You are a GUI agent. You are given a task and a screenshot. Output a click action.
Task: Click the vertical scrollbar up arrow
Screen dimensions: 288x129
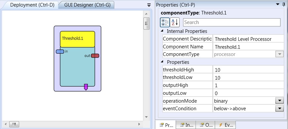click(146, 14)
